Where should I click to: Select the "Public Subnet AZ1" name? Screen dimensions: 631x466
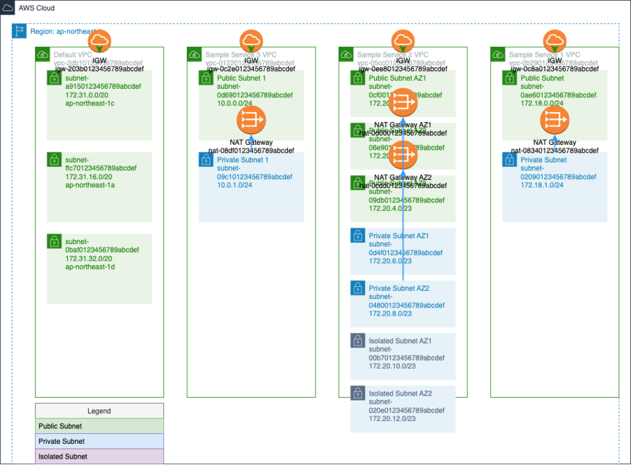click(x=397, y=78)
